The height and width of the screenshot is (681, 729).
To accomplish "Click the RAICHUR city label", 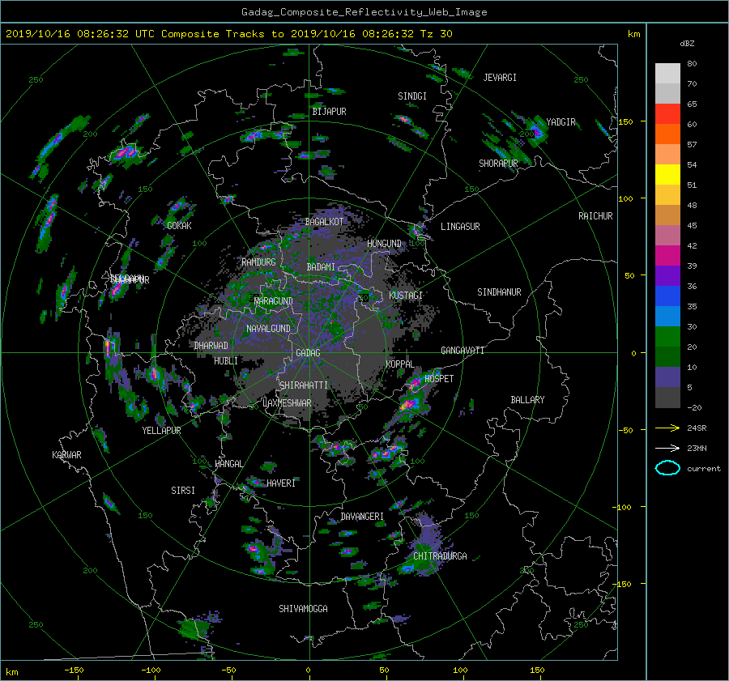I will click(x=595, y=216).
